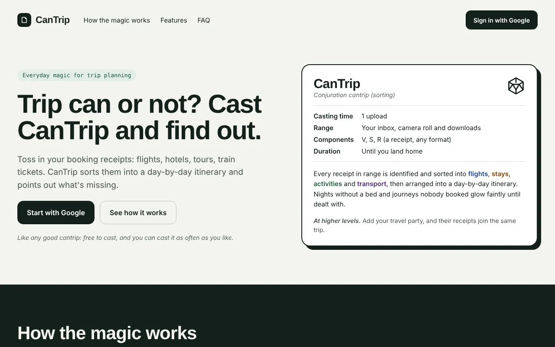Click the polyhedron dice icon on spell card
Screen dimensions: 555x347
pos(516,86)
